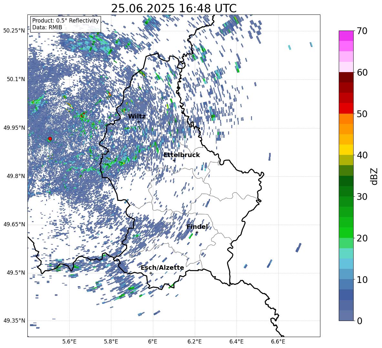Viewport: 382px width, 348px height.
Task: Click the 6°E longitude label
Action: pos(153,342)
